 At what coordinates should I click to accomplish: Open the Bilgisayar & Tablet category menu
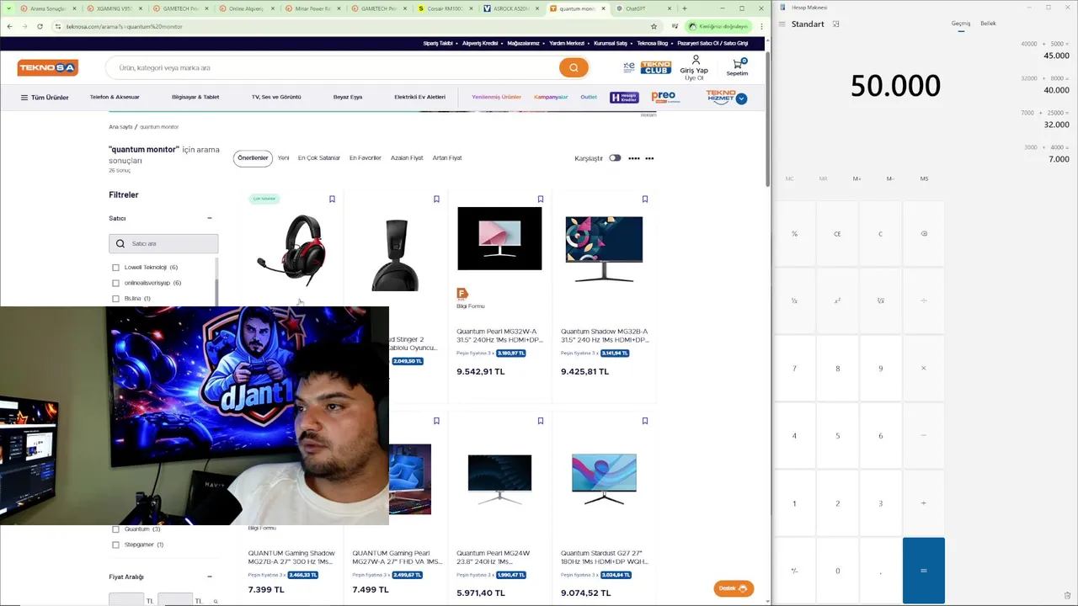195,97
